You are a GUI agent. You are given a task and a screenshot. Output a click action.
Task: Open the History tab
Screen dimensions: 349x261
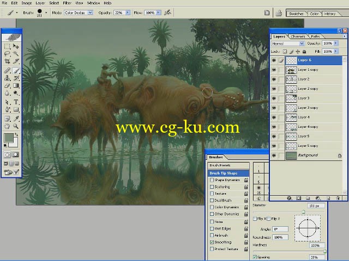point(330,14)
